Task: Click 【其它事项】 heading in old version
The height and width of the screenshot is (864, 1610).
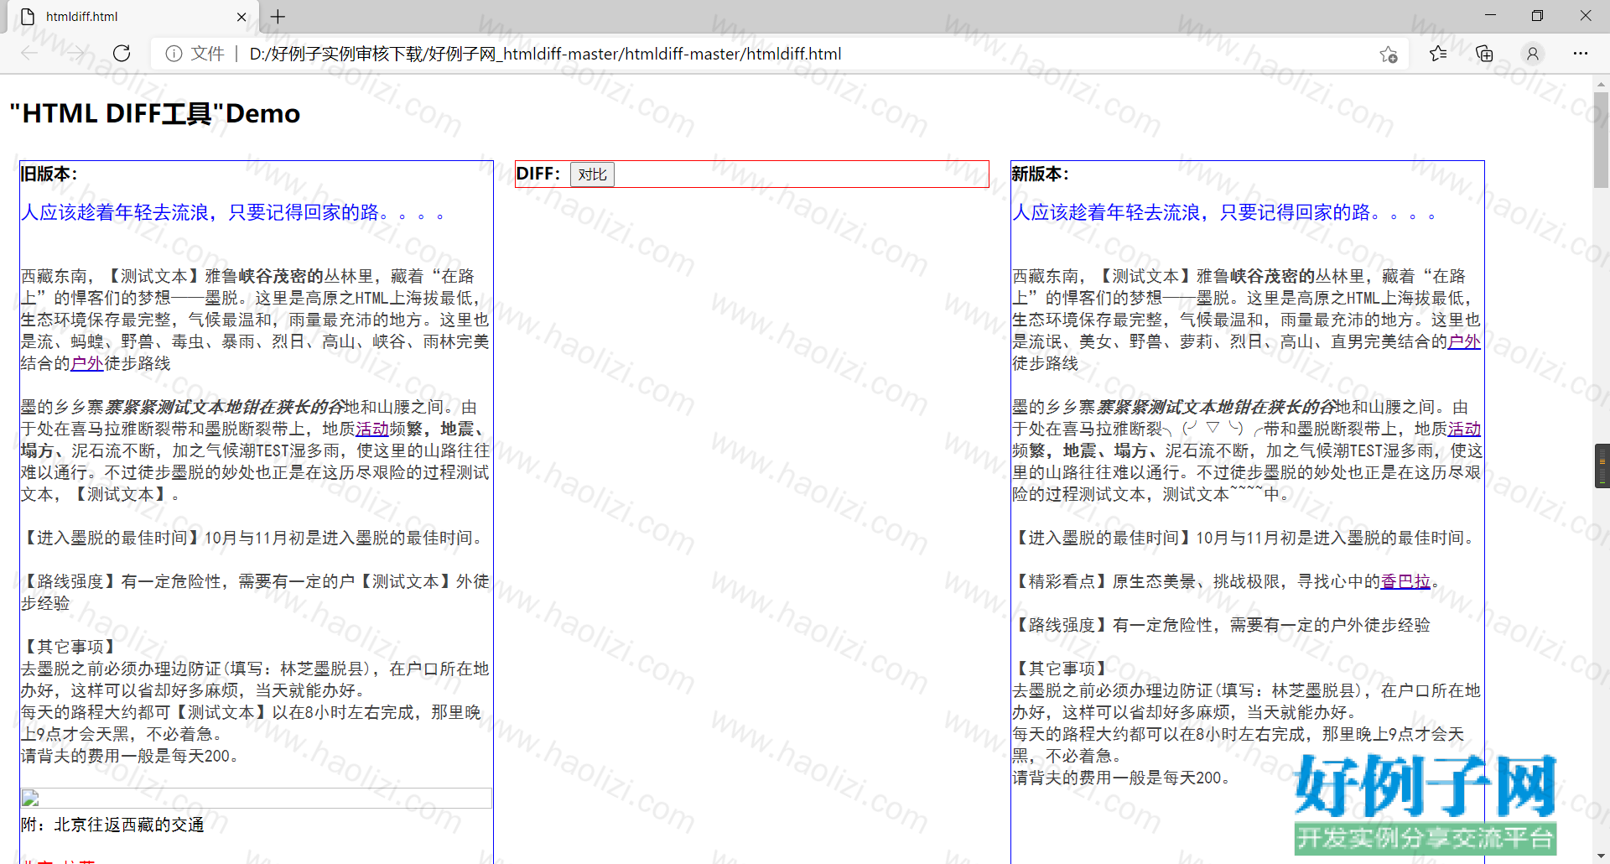Action: (x=70, y=647)
